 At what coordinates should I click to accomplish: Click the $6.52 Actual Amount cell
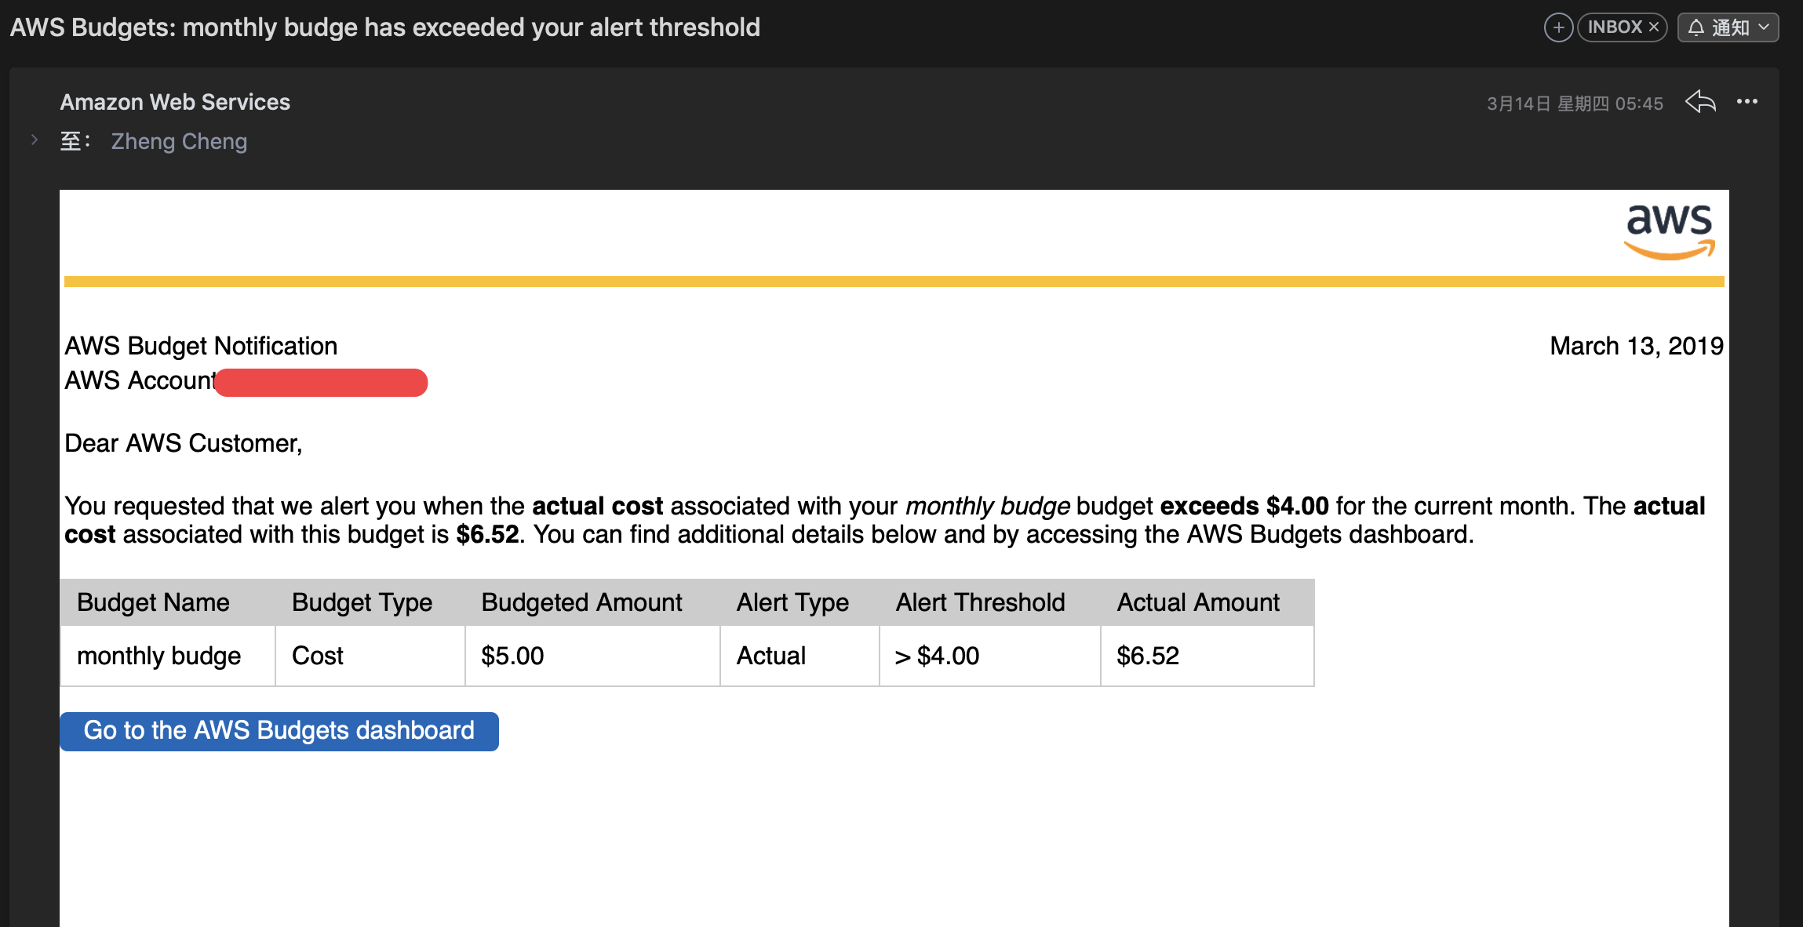point(1148,656)
